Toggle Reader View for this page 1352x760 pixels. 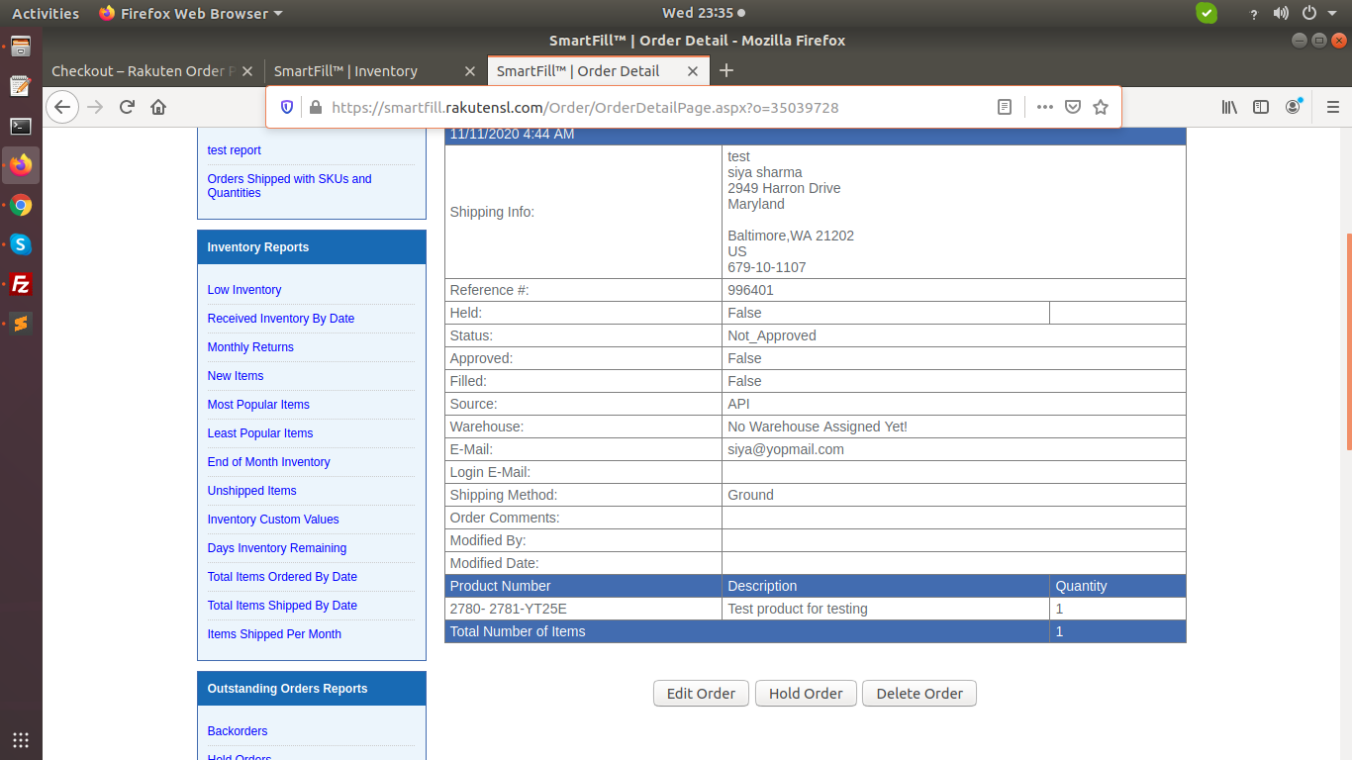[1005, 107]
